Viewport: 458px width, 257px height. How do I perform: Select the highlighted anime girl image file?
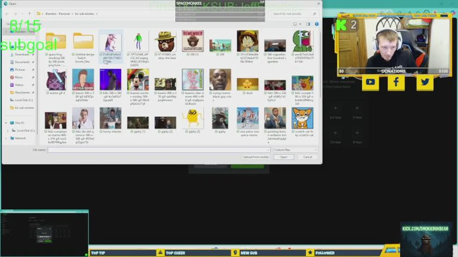(111, 47)
